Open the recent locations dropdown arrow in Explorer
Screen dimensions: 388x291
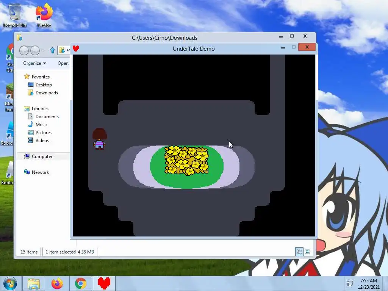click(43, 50)
